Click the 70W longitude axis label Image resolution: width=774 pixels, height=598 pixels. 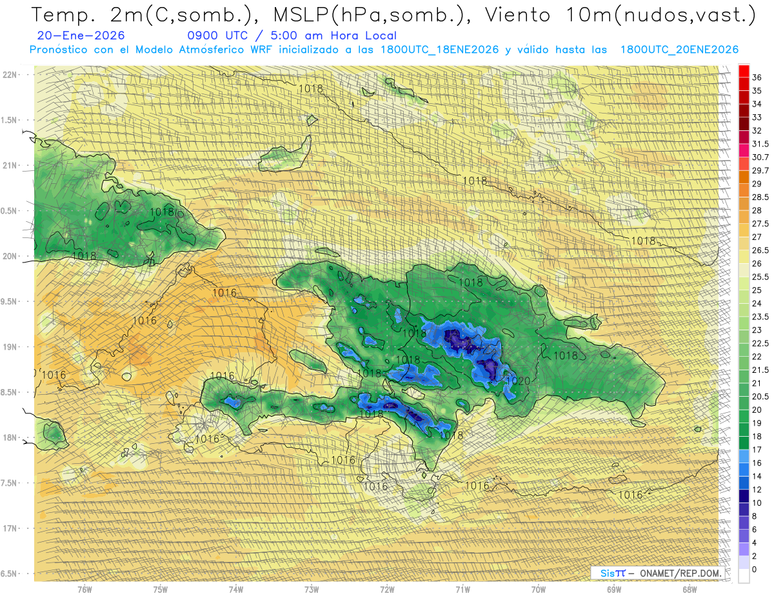(x=539, y=589)
